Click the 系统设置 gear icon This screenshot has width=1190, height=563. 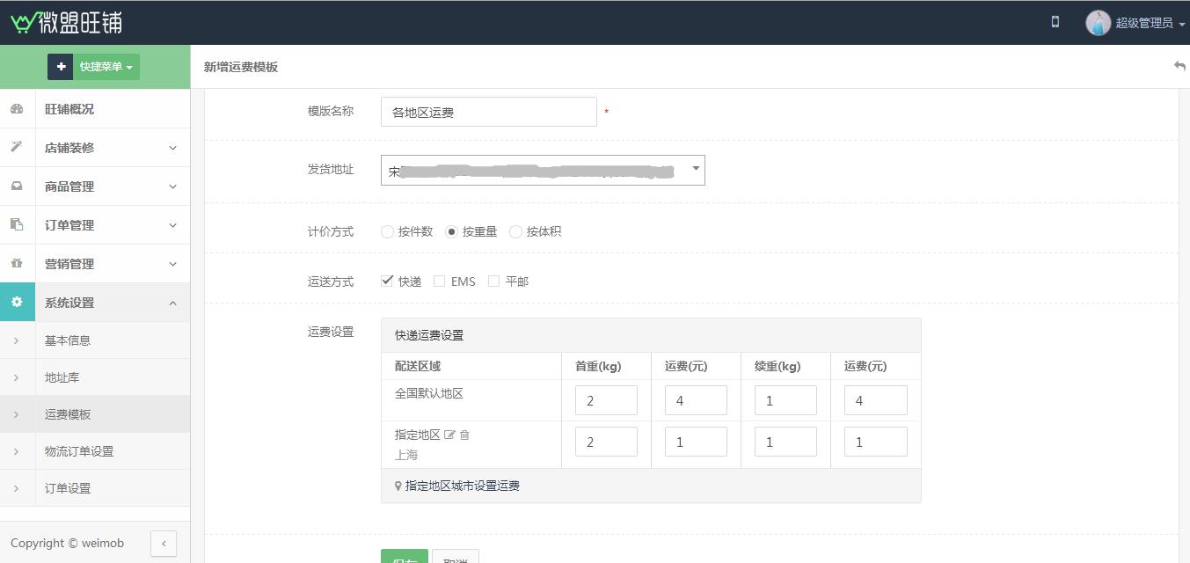coord(17,303)
